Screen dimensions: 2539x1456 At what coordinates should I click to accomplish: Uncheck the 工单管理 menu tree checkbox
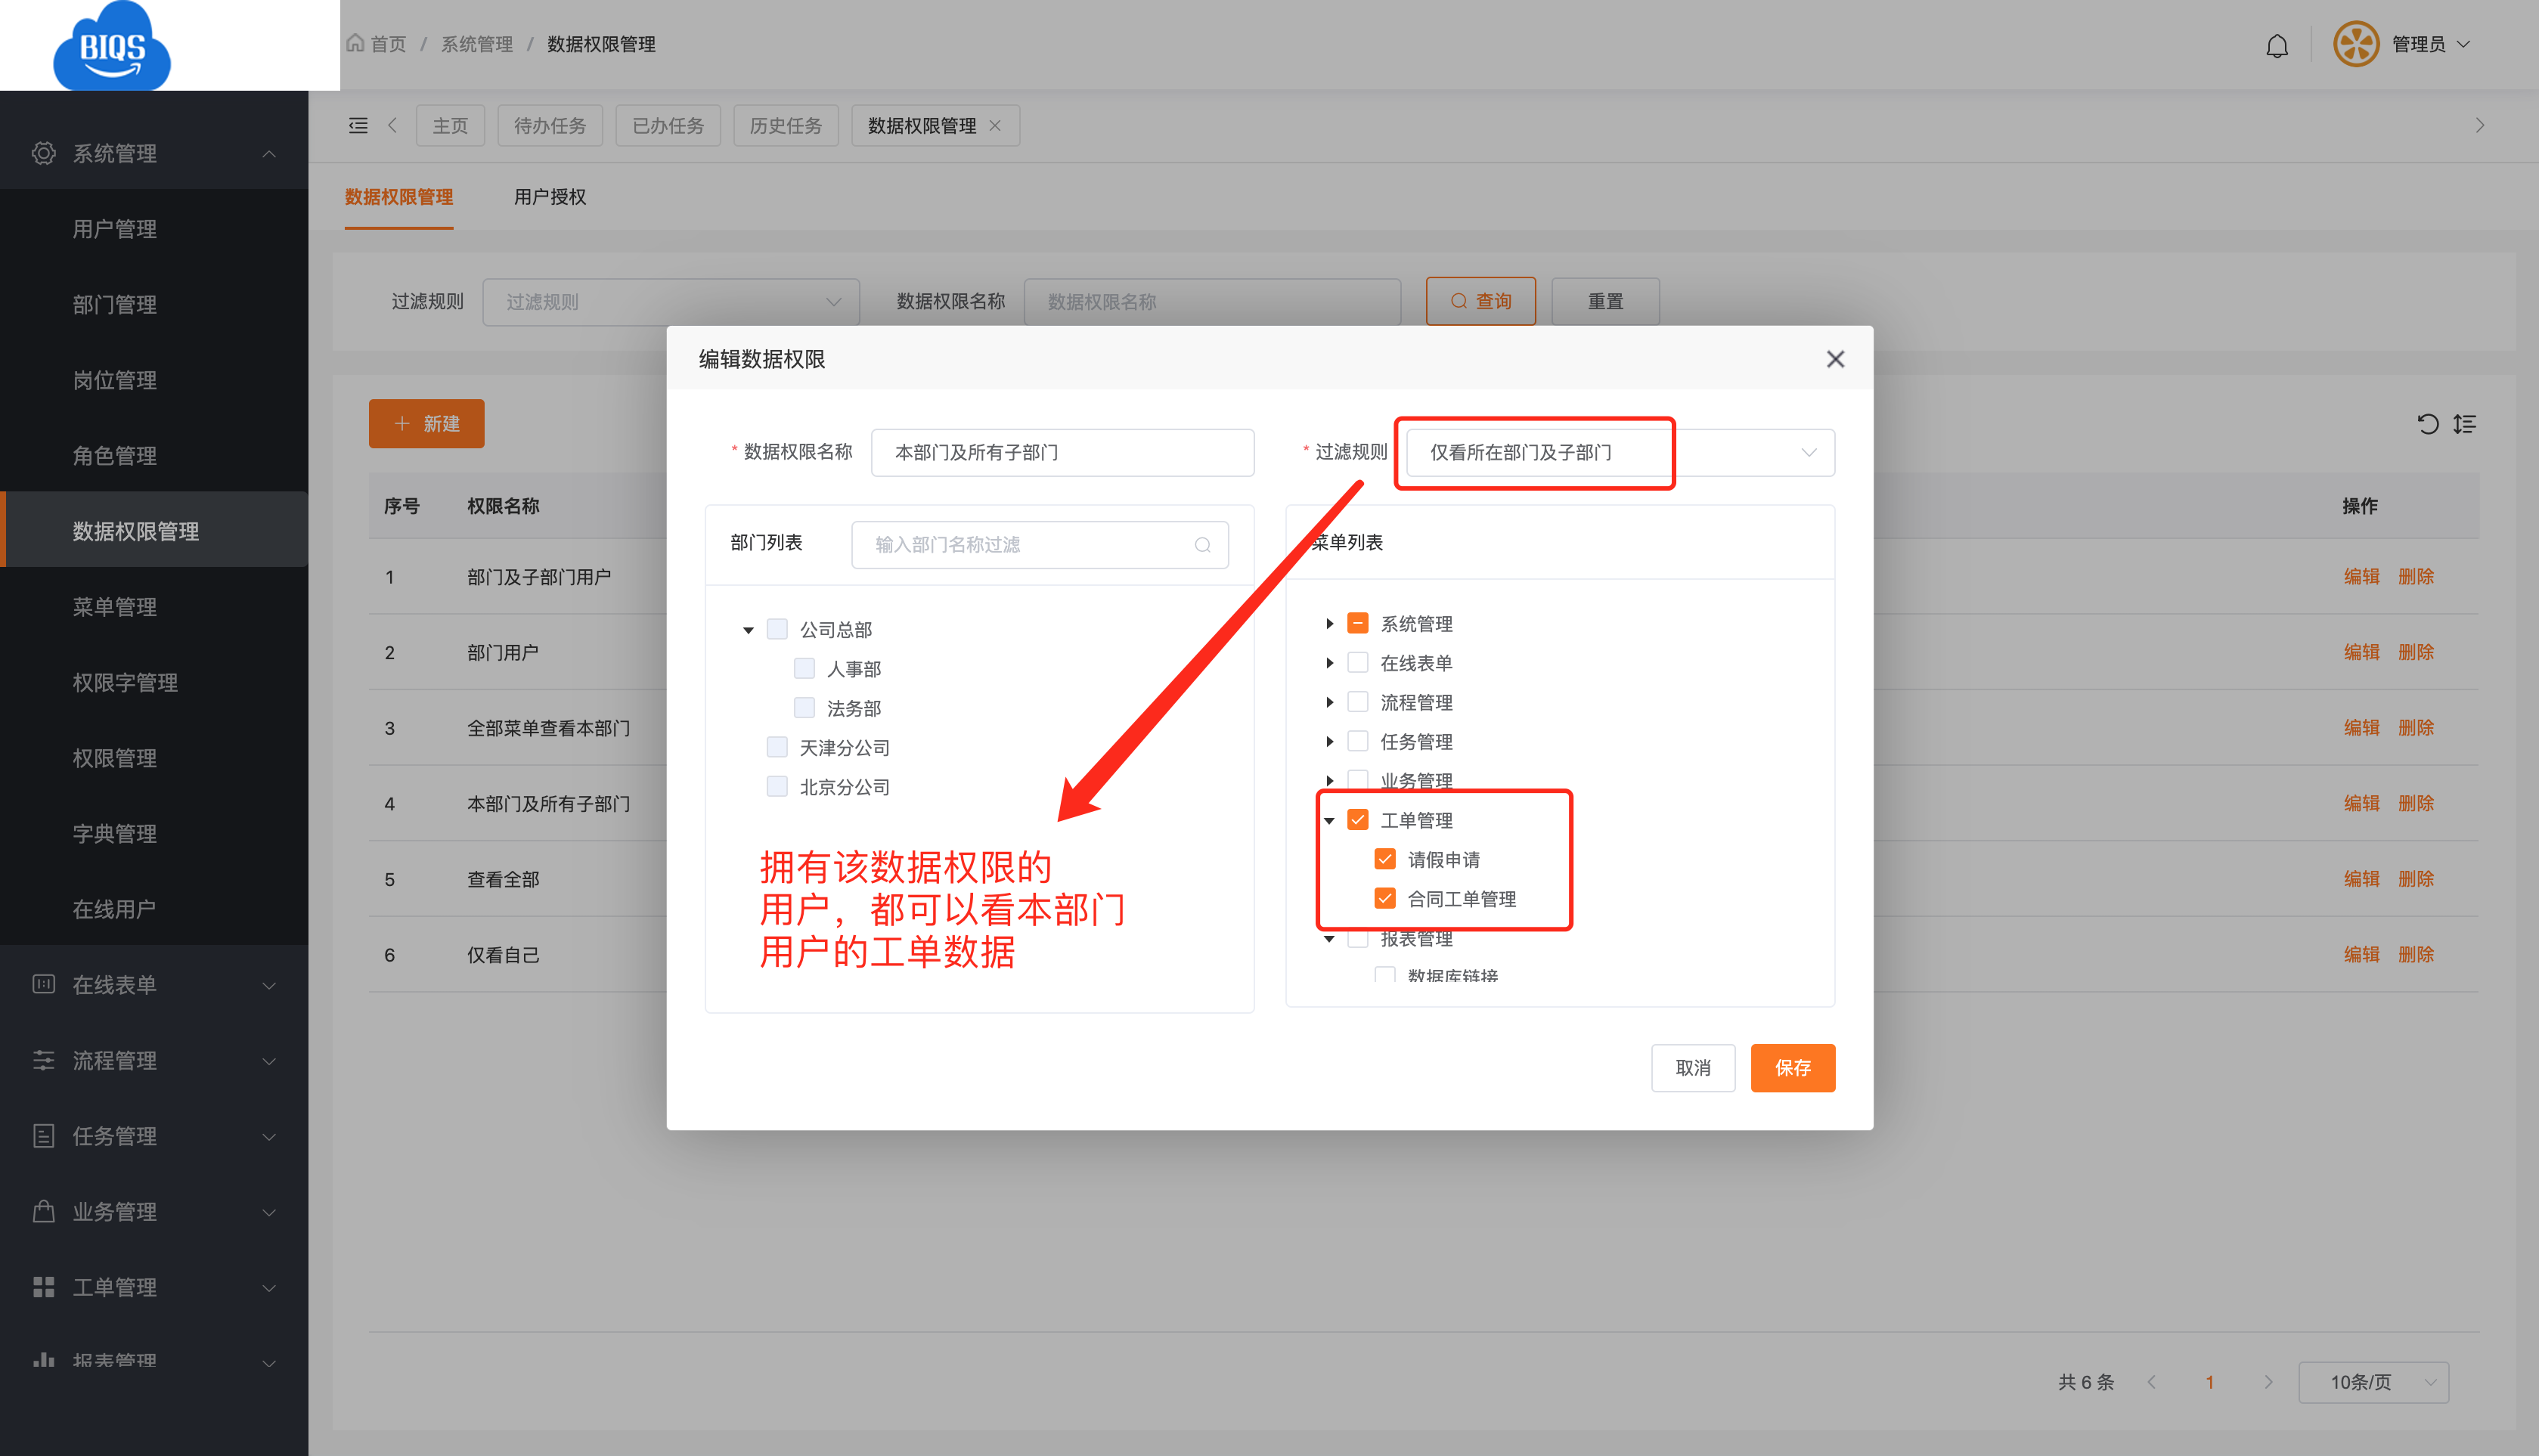(x=1357, y=820)
